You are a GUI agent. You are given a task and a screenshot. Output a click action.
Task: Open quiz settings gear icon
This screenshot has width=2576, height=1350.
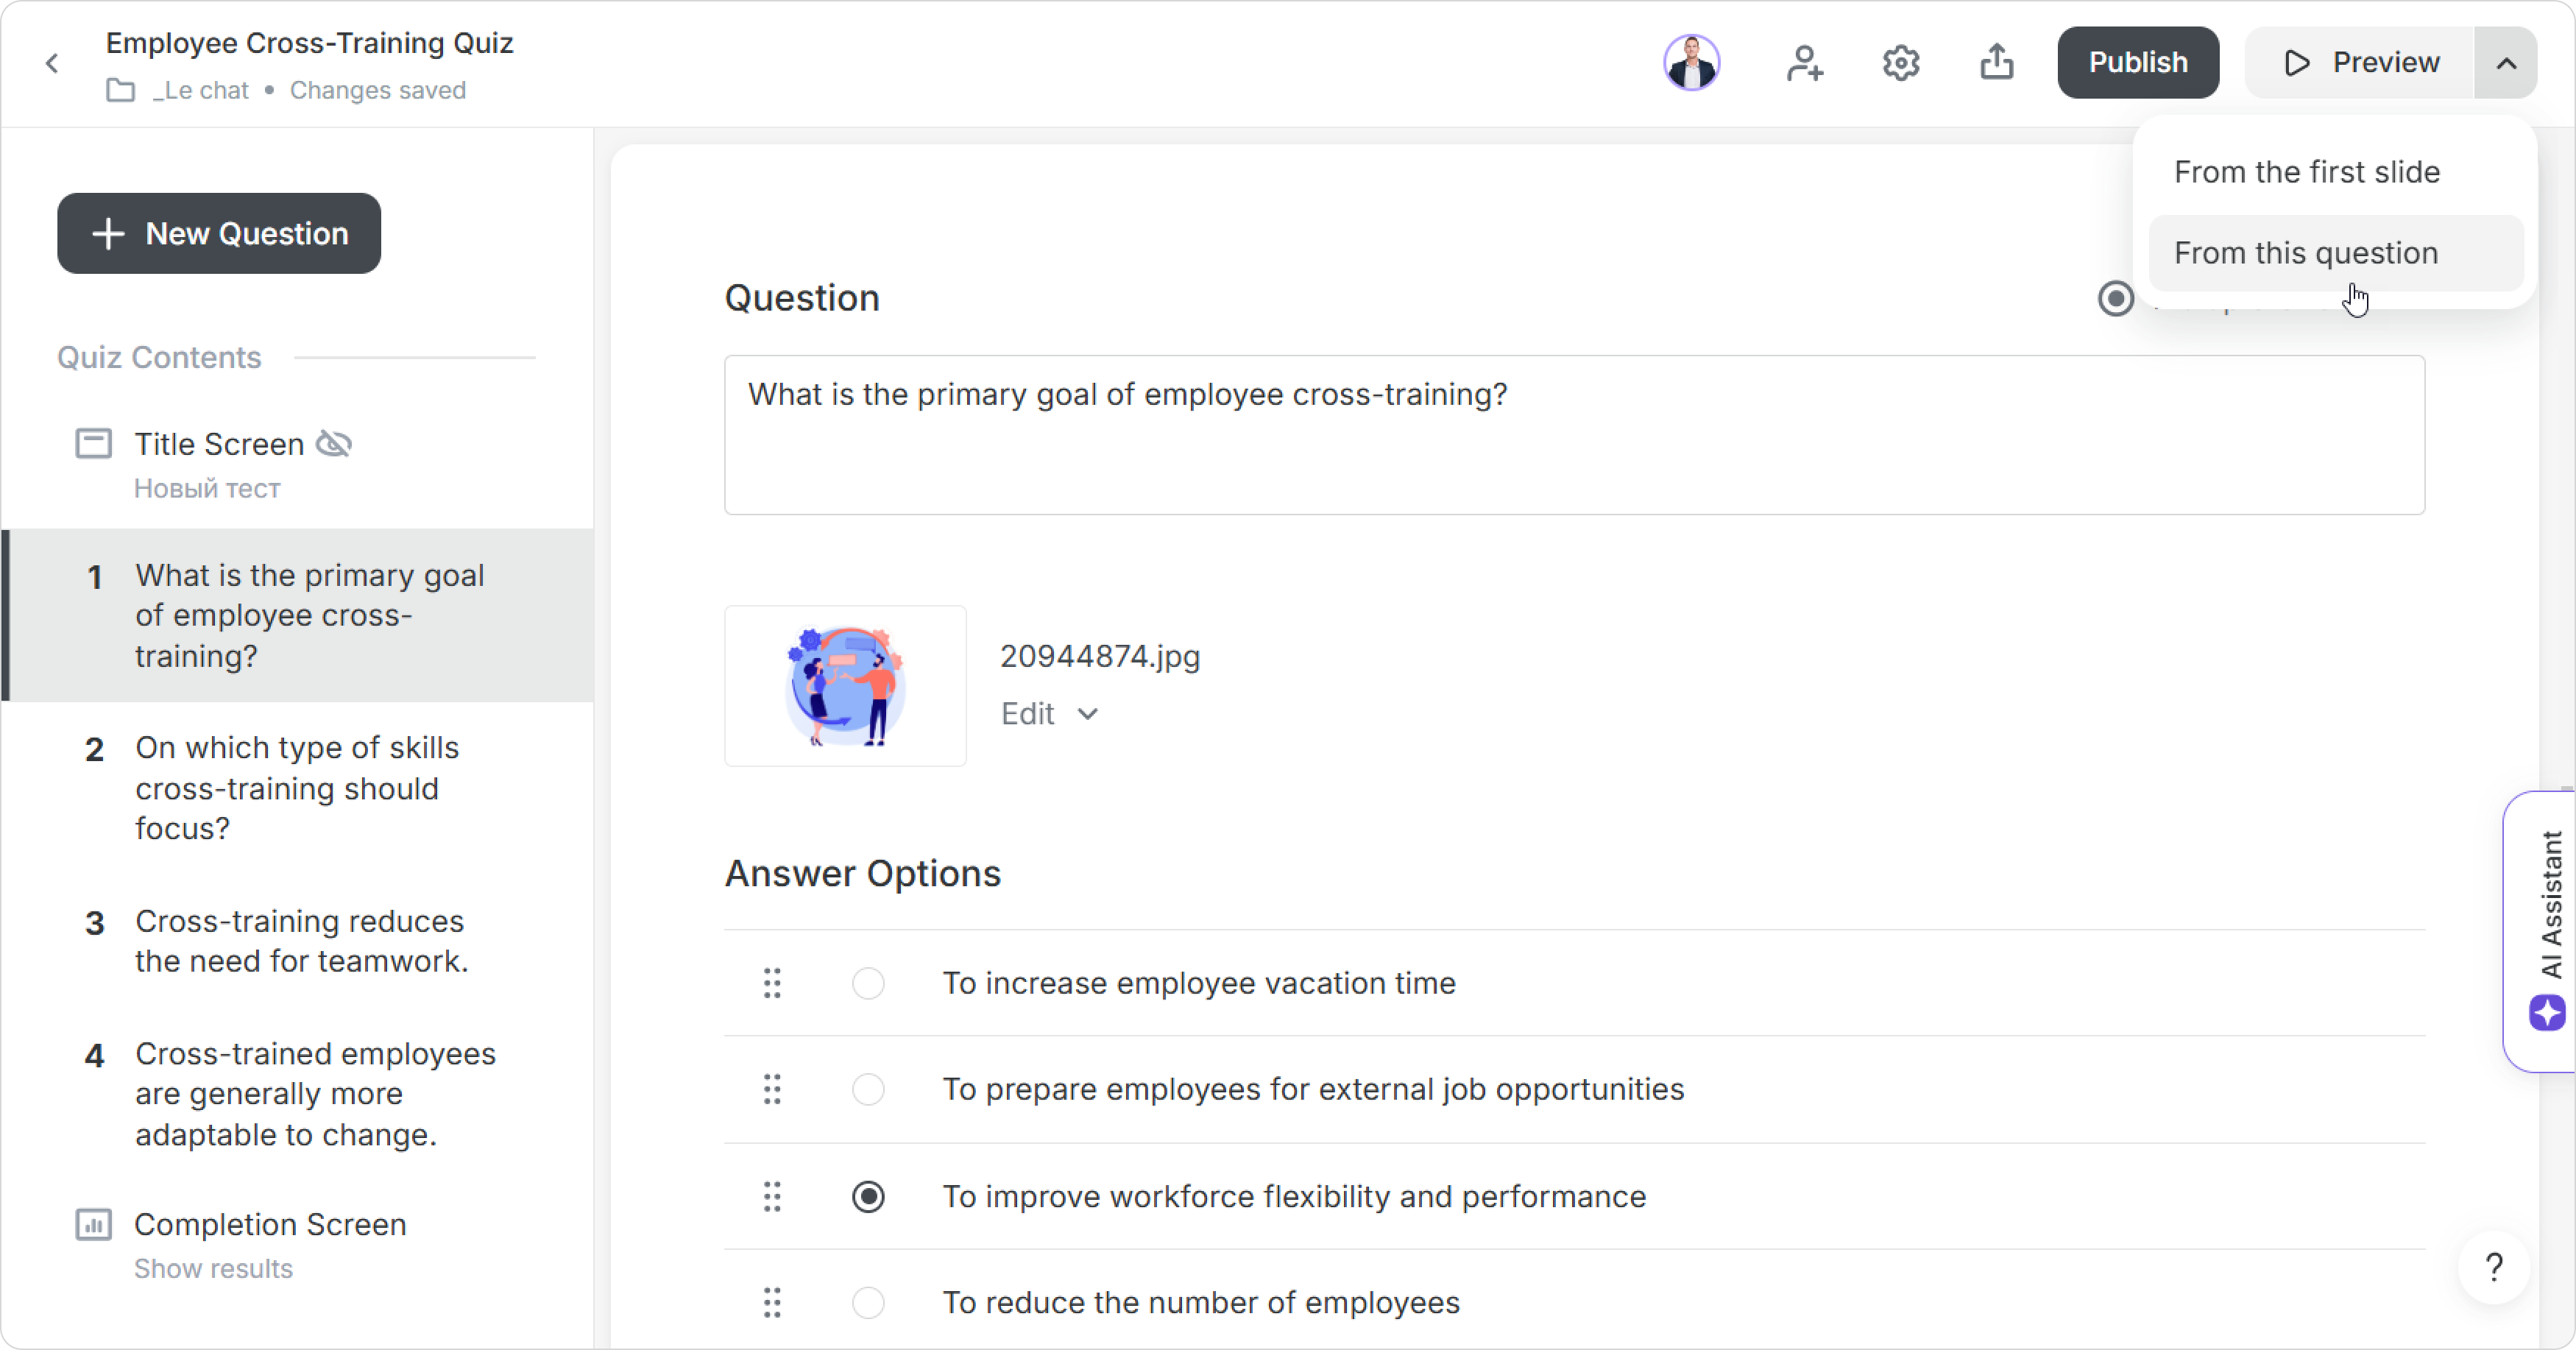pyautogui.click(x=1900, y=63)
